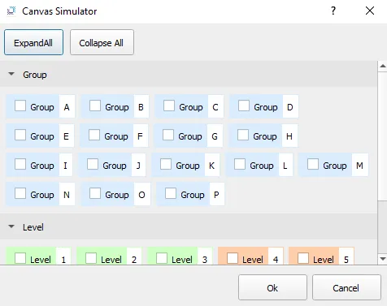This screenshot has height=306, width=387.
Task: Click the Collapse All button
Action: 102,42
